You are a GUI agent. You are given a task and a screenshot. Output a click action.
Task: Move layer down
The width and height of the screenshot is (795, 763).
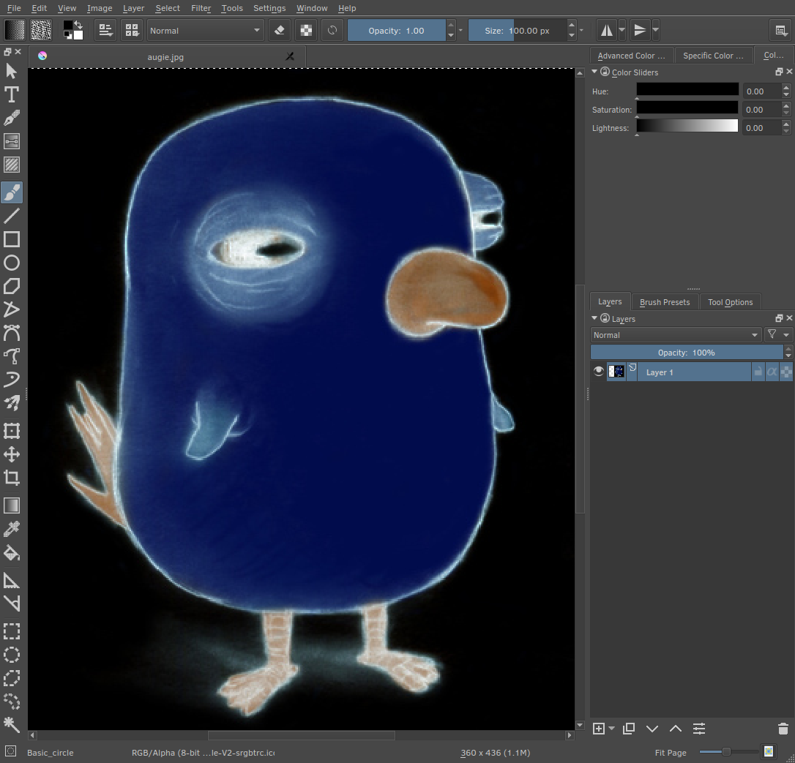click(652, 729)
